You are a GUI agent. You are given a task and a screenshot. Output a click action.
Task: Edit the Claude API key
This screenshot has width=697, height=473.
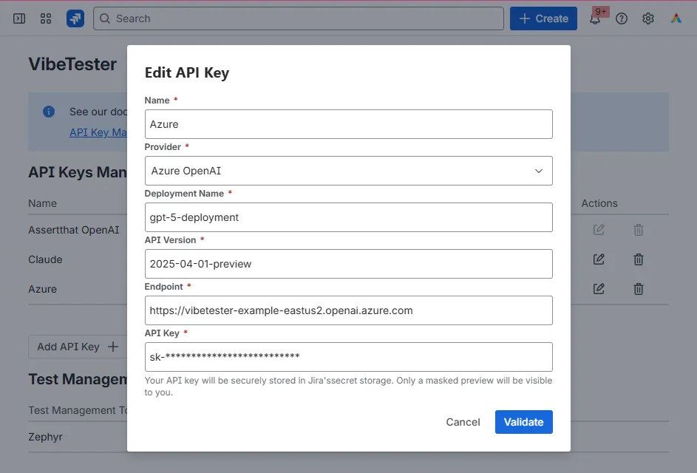pyautogui.click(x=599, y=259)
